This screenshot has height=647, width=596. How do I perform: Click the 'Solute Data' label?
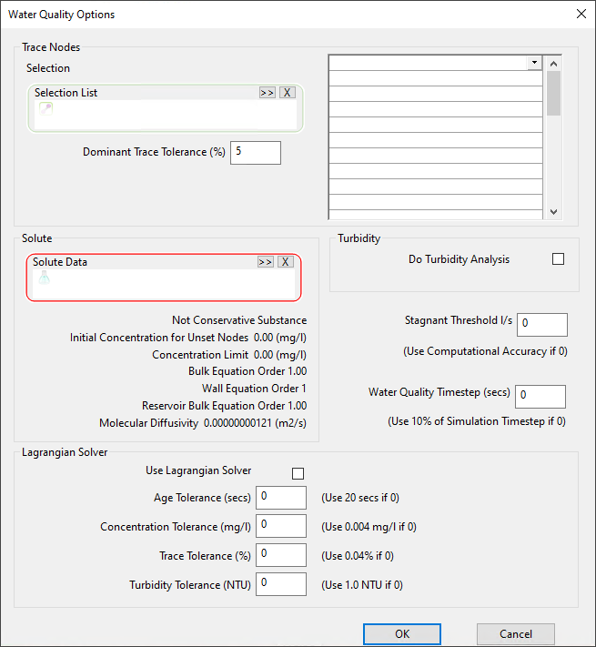[x=60, y=262]
